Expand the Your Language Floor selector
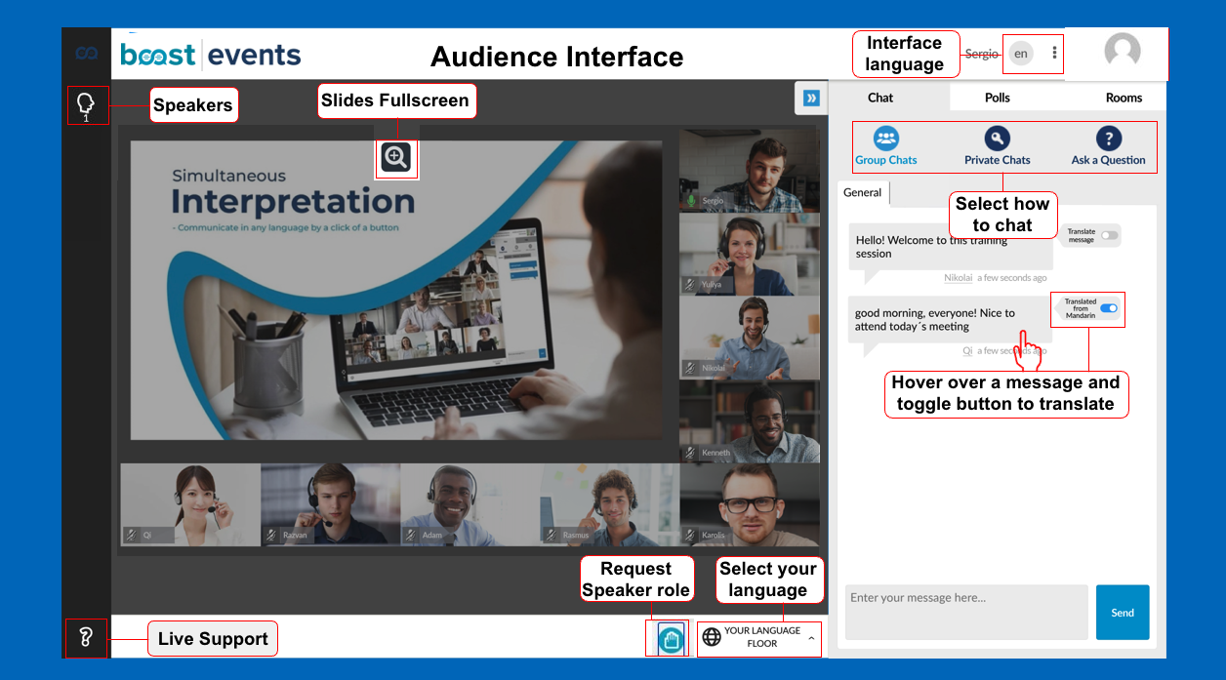This screenshot has height=680, width=1226. click(759, 638)
